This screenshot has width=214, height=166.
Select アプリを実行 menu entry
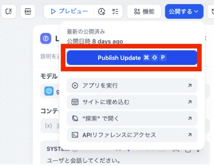click(132, 86)
